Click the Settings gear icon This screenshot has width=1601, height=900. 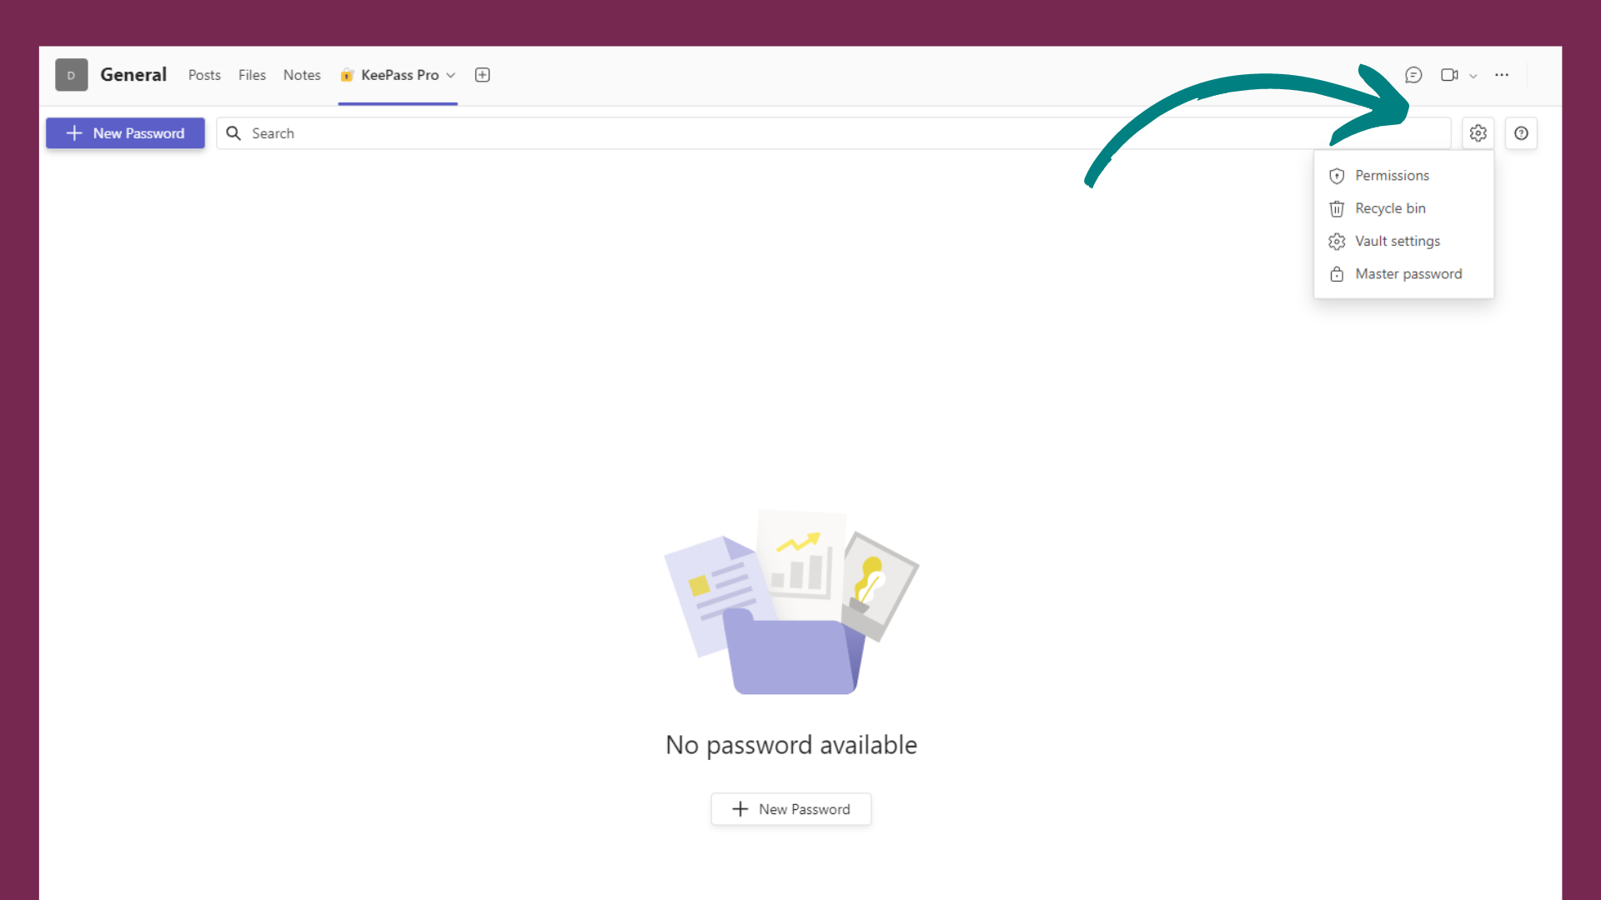point(1478,132)
